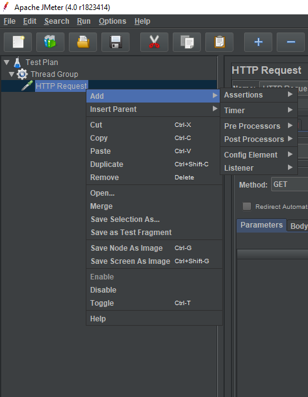Click the Open file folder icon
The width and height of the screenshot is (308, 397).
pos(83,42)
